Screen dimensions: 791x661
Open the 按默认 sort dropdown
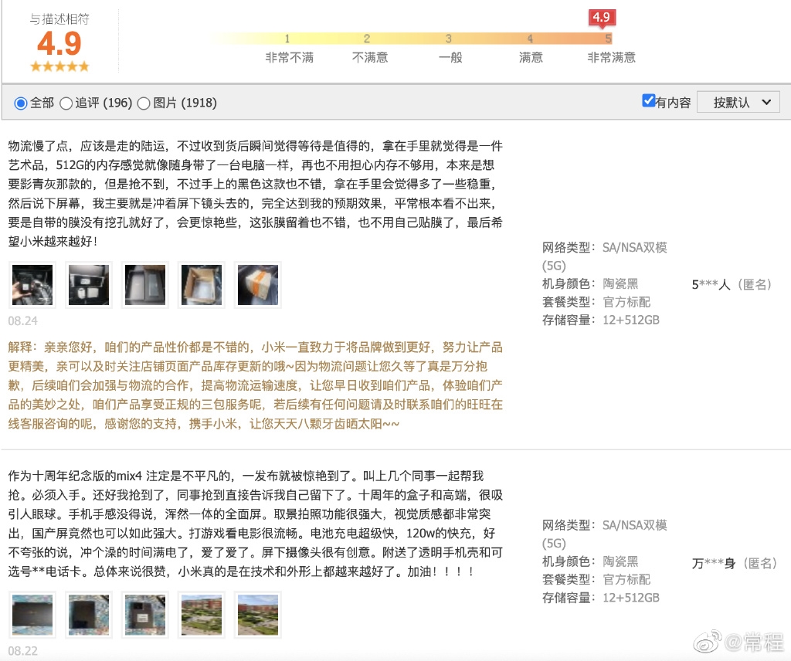pyautogui.click(x=738, y=103)
